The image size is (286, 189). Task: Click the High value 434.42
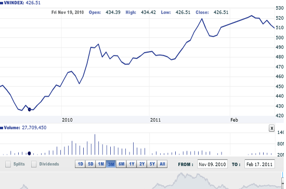(148, 12)
